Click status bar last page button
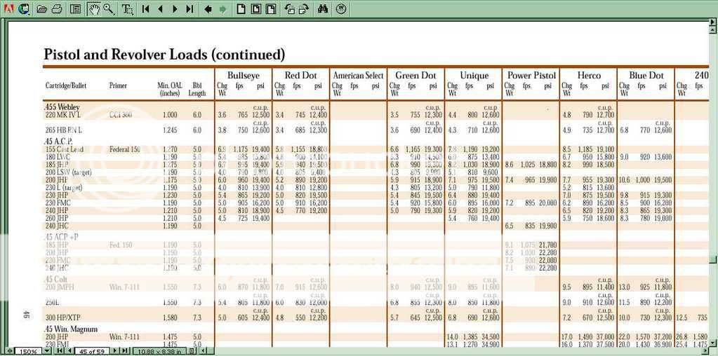 pyautogui.click(x=124, y=351)
